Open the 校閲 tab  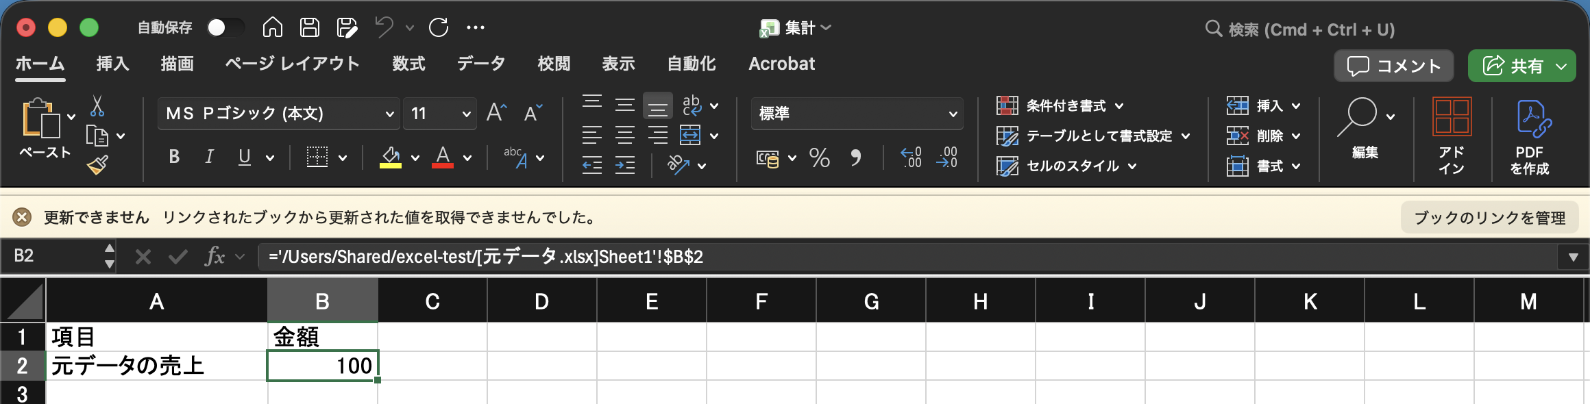554,64
